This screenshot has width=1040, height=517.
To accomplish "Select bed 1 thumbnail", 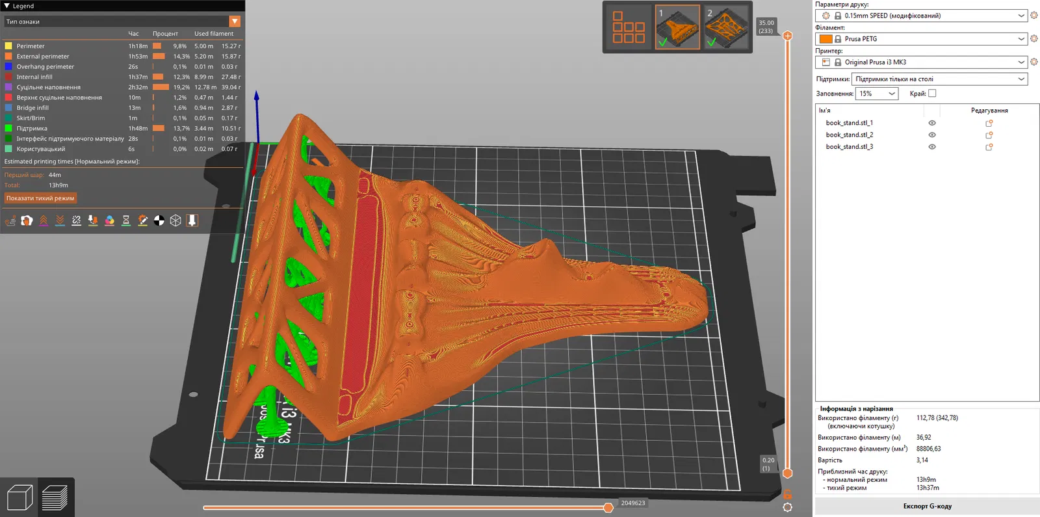I will (677, 27).
